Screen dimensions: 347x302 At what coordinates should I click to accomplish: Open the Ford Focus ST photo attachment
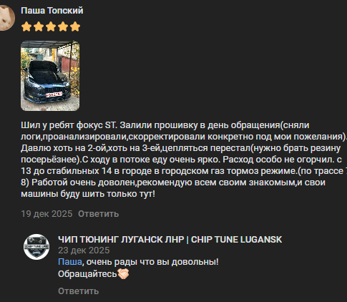pos(50,76)
